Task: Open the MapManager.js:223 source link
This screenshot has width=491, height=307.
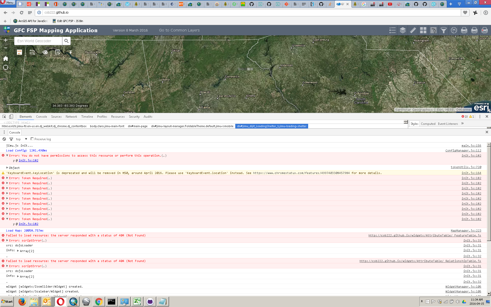Action: coord(466,231)
